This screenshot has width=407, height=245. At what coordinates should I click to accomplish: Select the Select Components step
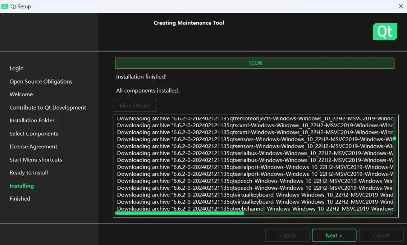coord(34,134)
